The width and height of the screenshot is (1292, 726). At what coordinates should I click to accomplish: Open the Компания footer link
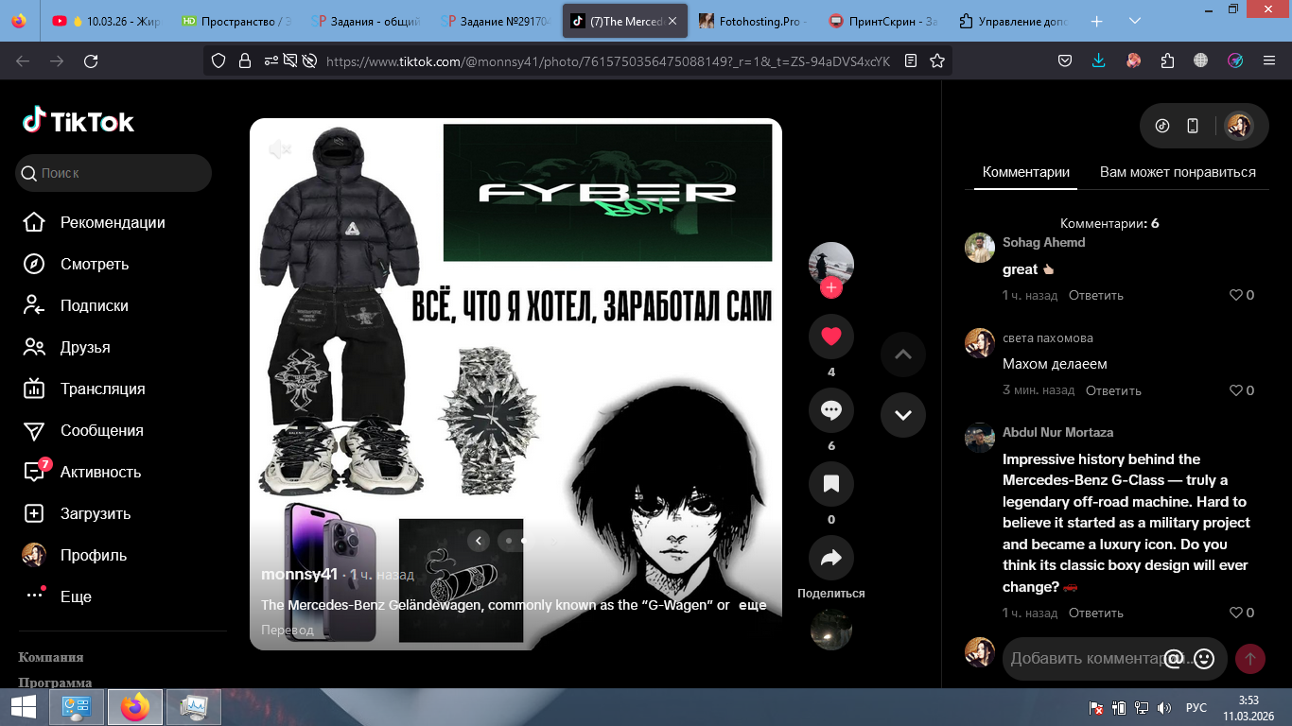[51, 657]
